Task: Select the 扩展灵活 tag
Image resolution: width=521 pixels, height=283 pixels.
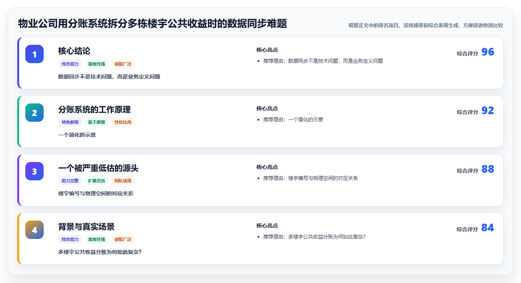Action: [x=97, y=181]
